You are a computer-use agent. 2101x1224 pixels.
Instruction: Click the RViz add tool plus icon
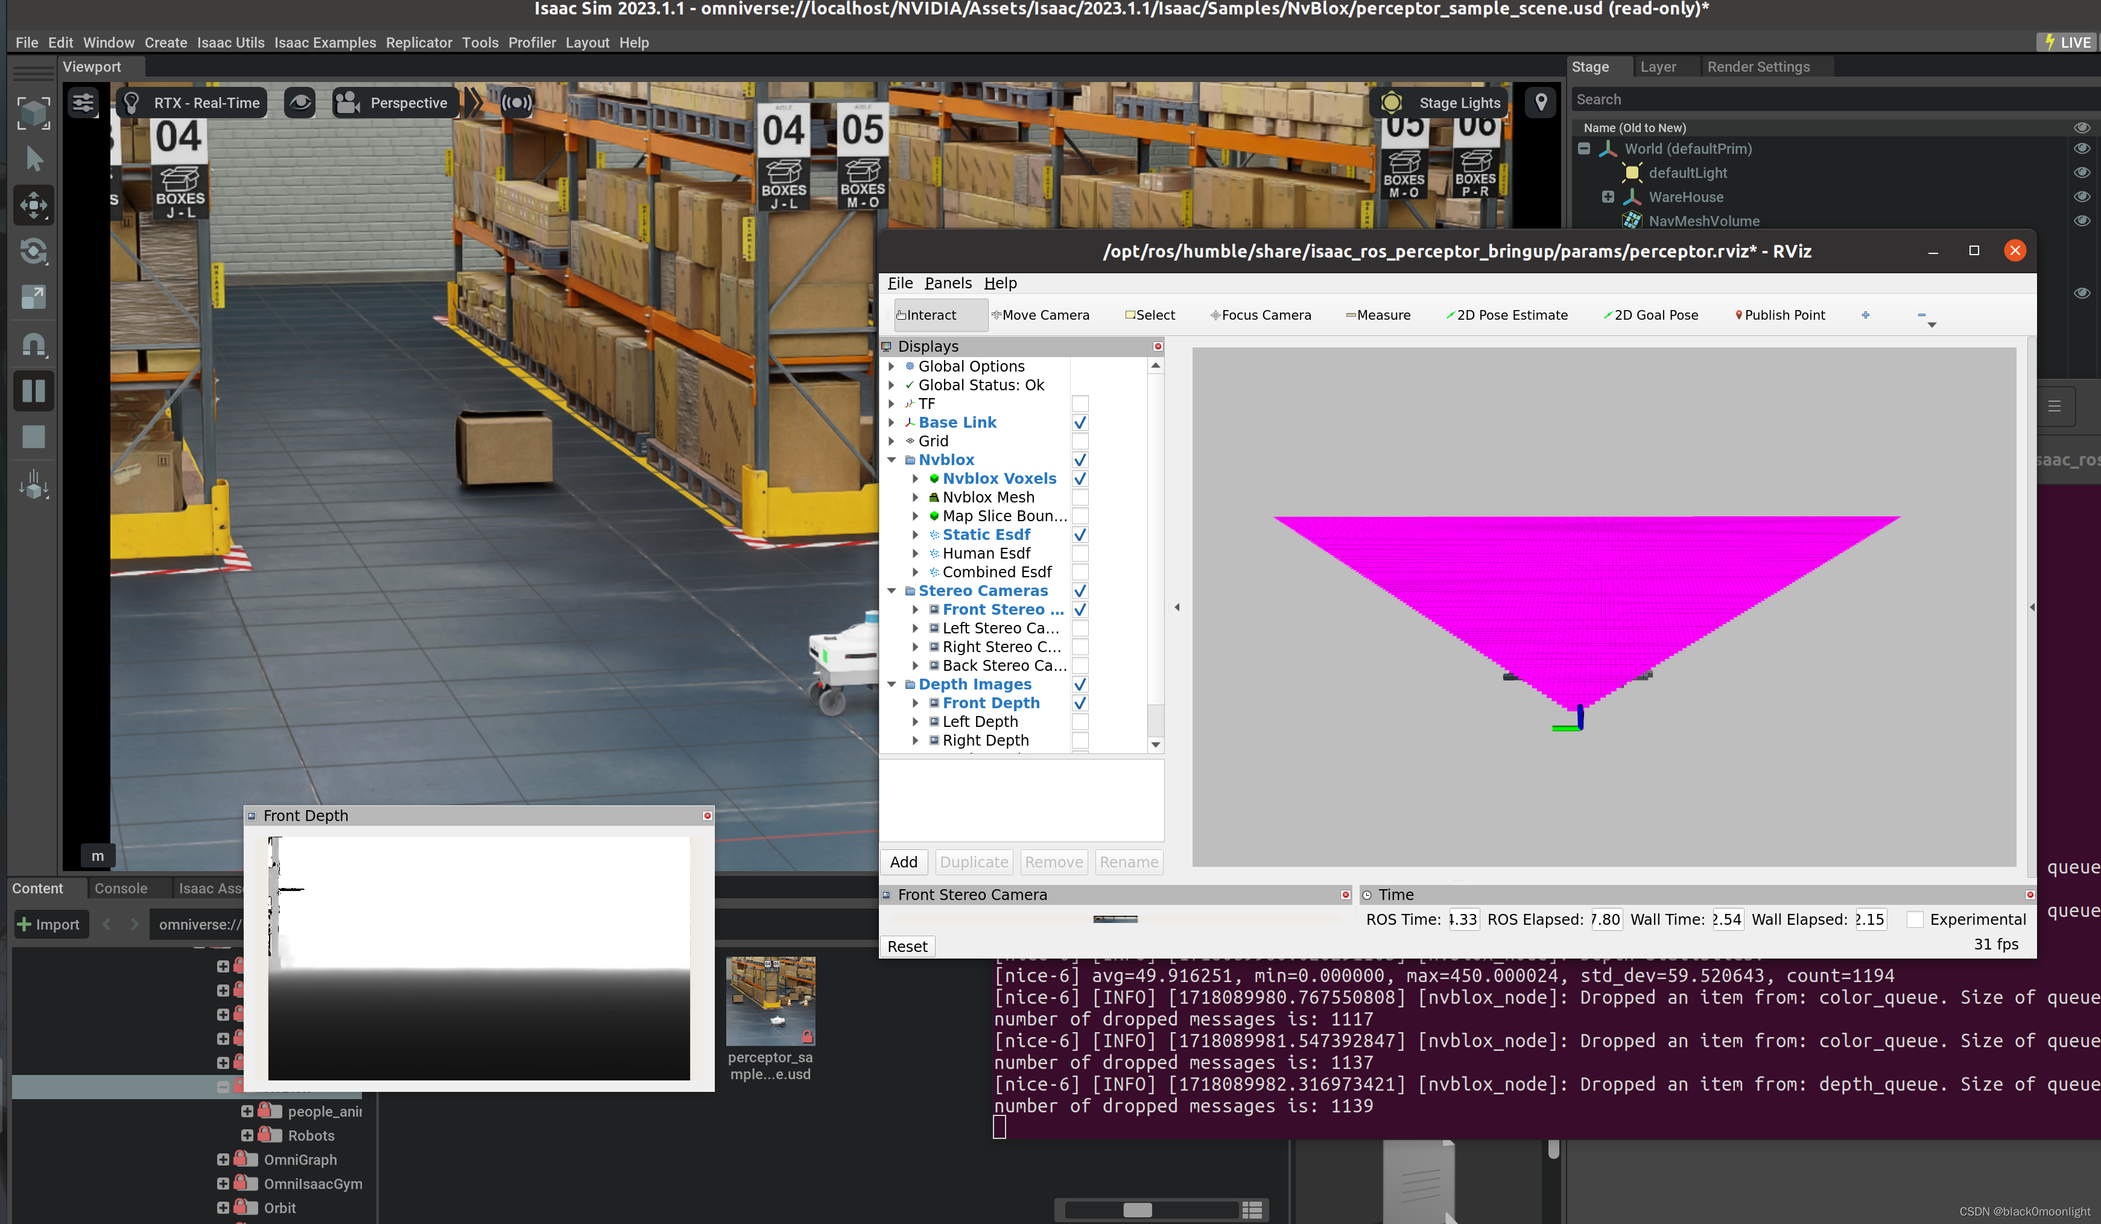(1866, 315)
